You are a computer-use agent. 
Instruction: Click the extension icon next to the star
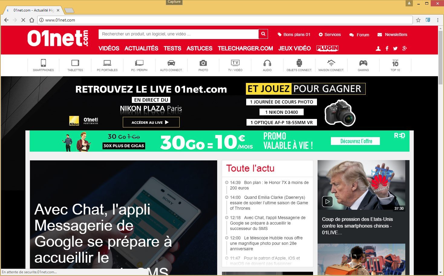[428, 20]
